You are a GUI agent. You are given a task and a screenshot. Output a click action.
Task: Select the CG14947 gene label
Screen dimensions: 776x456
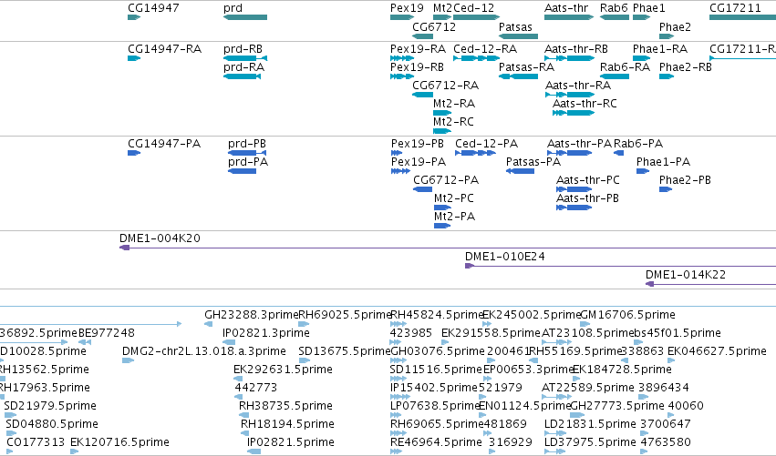(x=153, y=8)
